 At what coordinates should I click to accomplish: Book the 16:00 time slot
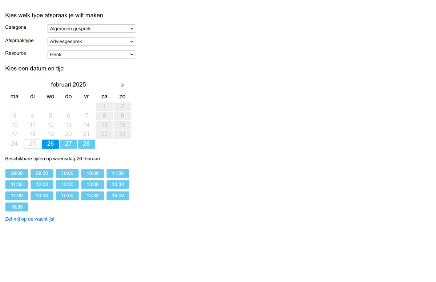pos(118,196)
